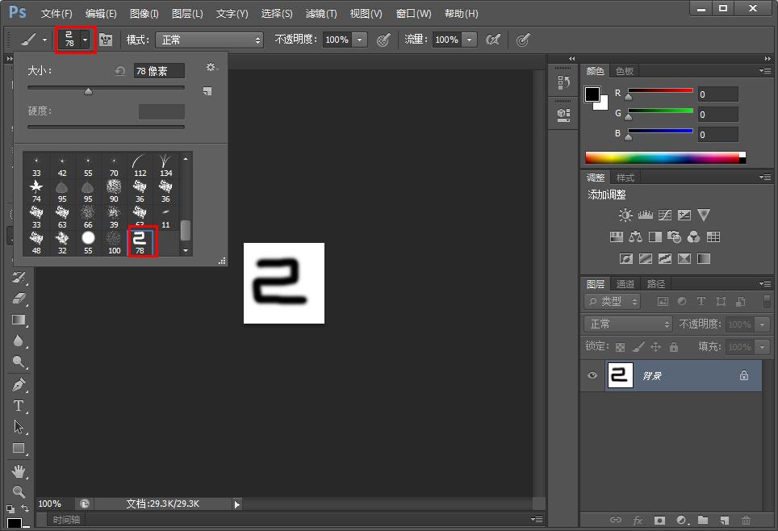778x531 pixels.
Task: Open the 模式 blend mode dropdown
Action: [210, 40]
